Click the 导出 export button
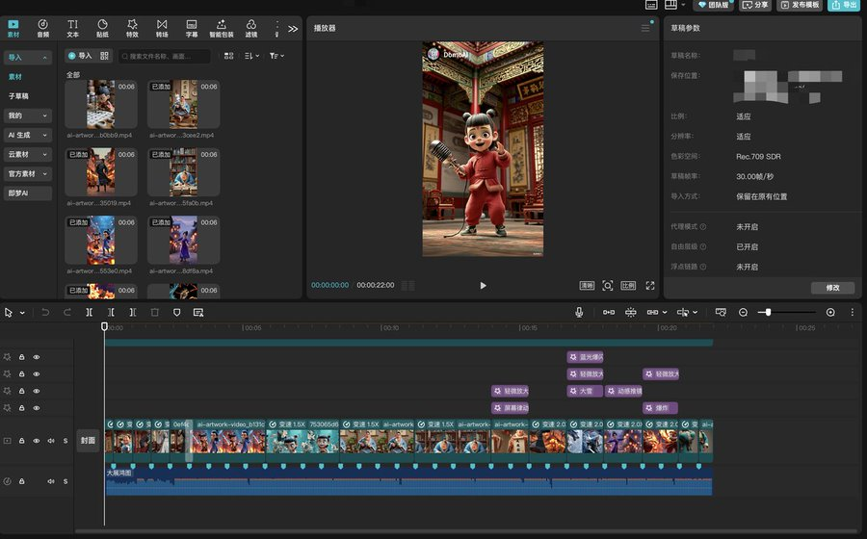This screenshot has height=539, width=867. pyautogui.click(x=844, y=5)
